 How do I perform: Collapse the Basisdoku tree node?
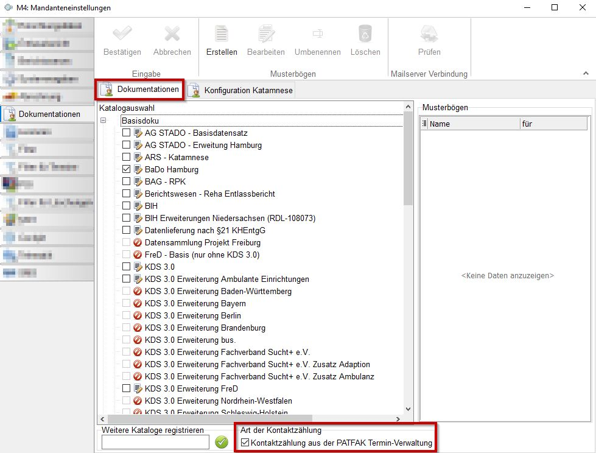click(x=103, y=121)
